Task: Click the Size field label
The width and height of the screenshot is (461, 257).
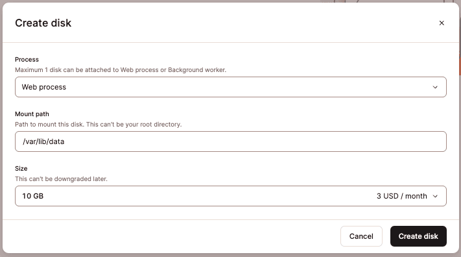Action: click(x=21, y=168)
